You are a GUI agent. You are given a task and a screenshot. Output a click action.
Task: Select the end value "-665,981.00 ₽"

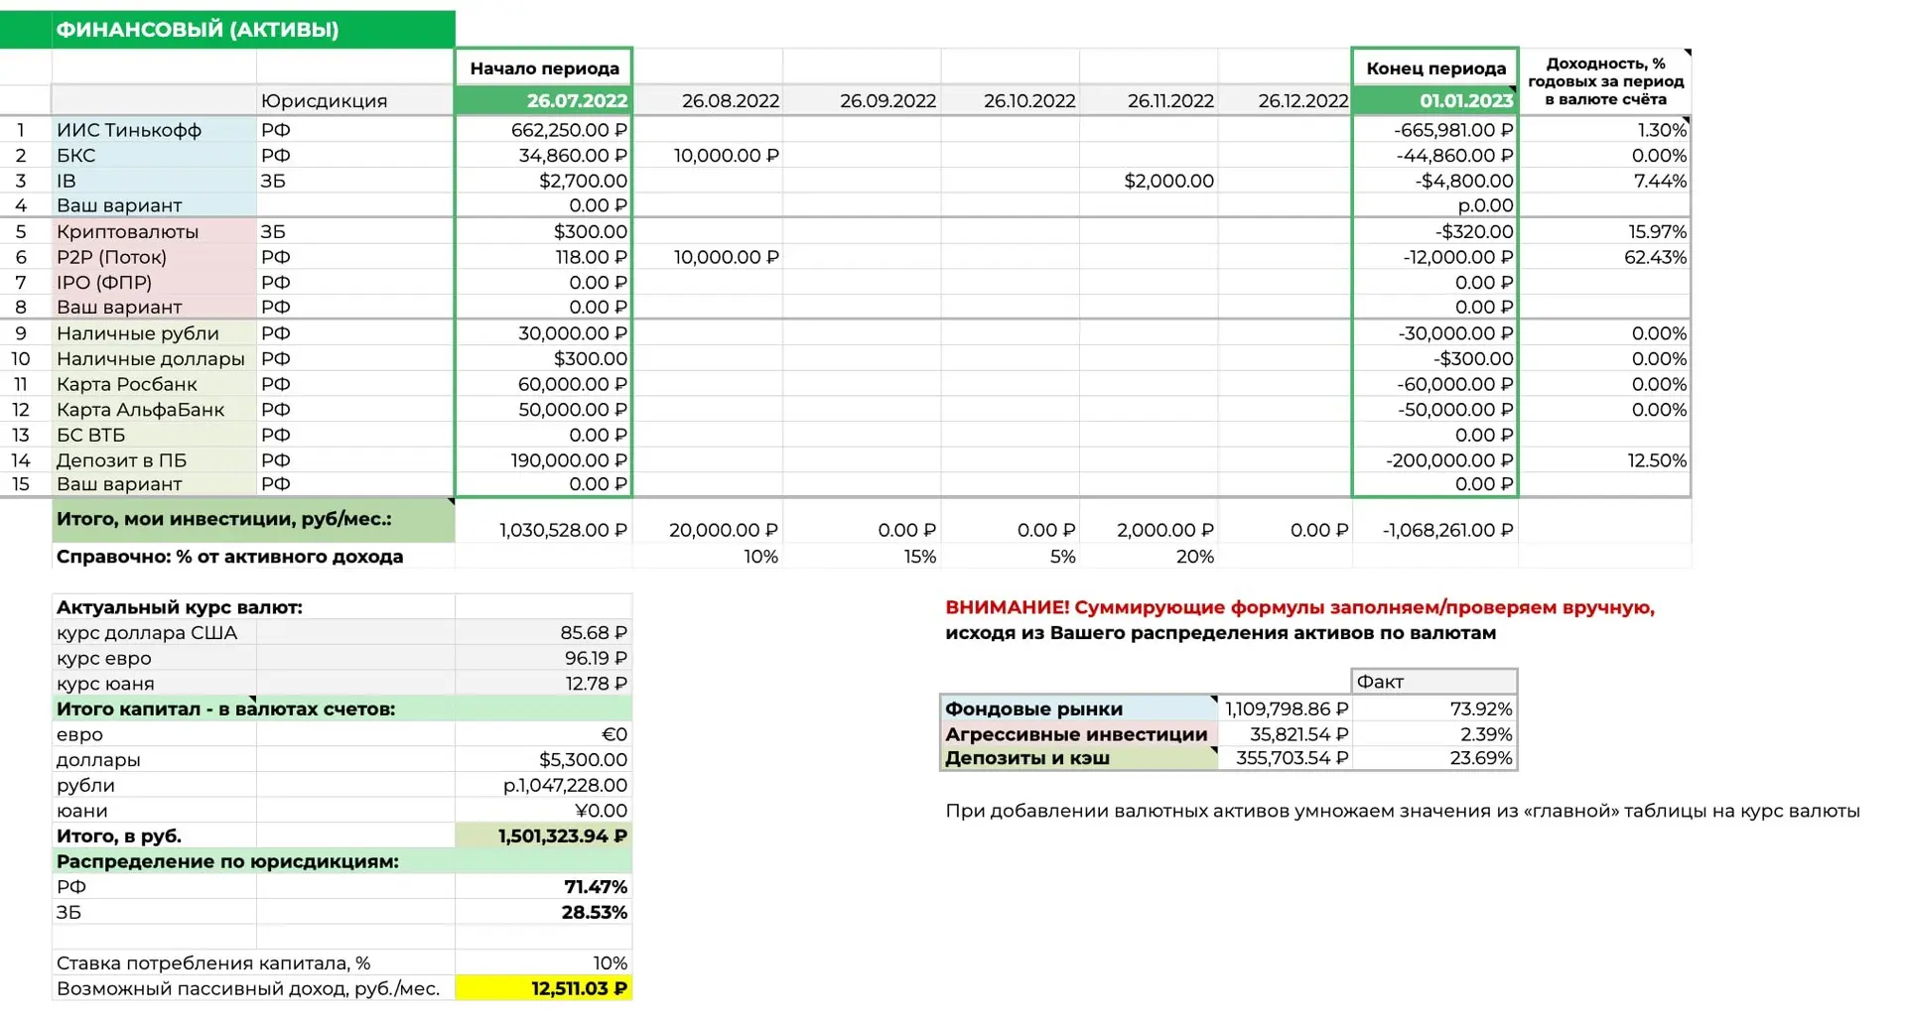click(x=1435, y=130)
